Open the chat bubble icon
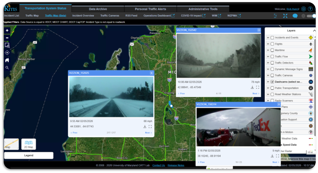The width and height of the screenshot is (318, 173). pyautogui.click(x=295, y=16)
